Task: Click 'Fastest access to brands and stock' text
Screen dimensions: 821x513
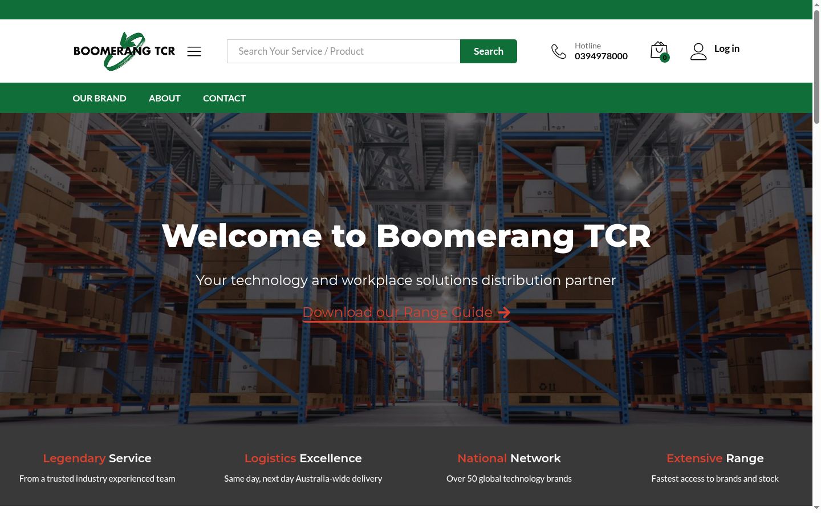Action: 715,479
